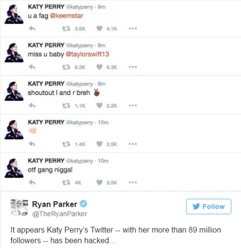Open more options on 'shoutout' tweet
Viewport: 241px width, 248px height.
click(x=133, y=106)
